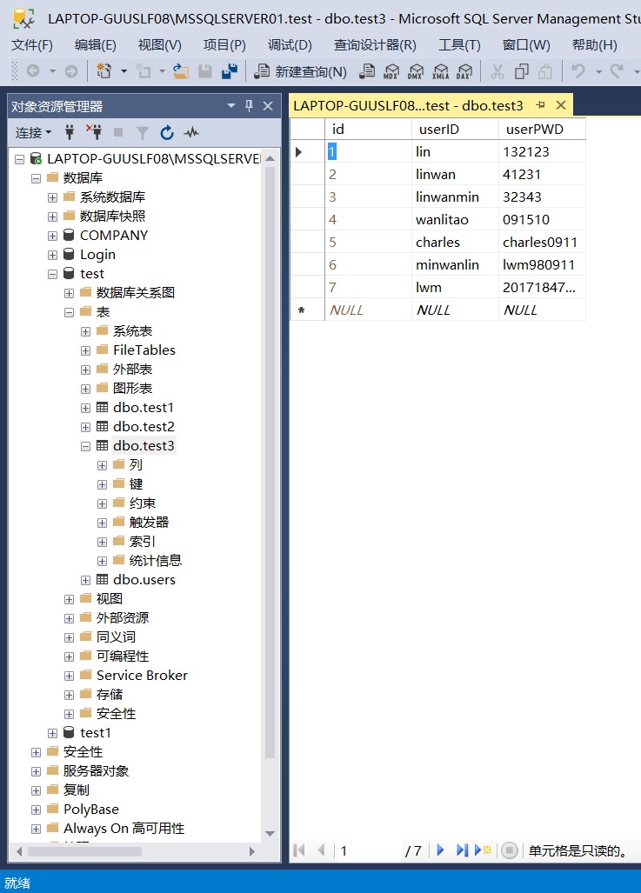This screenshot has height=893, width=641.
Task: Collapse the dbo.test3 table node
Action: click(85, 446)
